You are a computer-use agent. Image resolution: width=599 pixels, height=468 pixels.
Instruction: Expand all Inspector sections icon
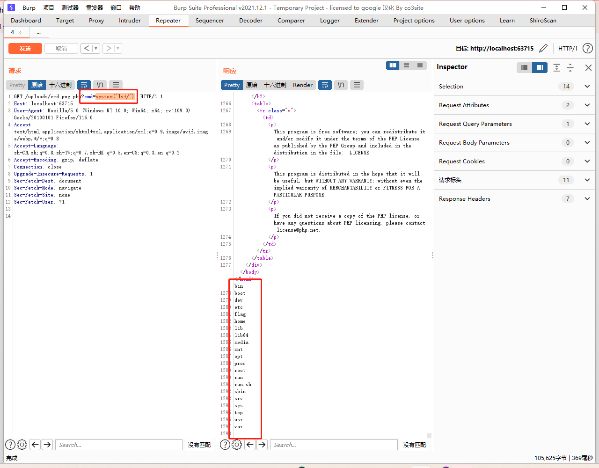point(556,67)
